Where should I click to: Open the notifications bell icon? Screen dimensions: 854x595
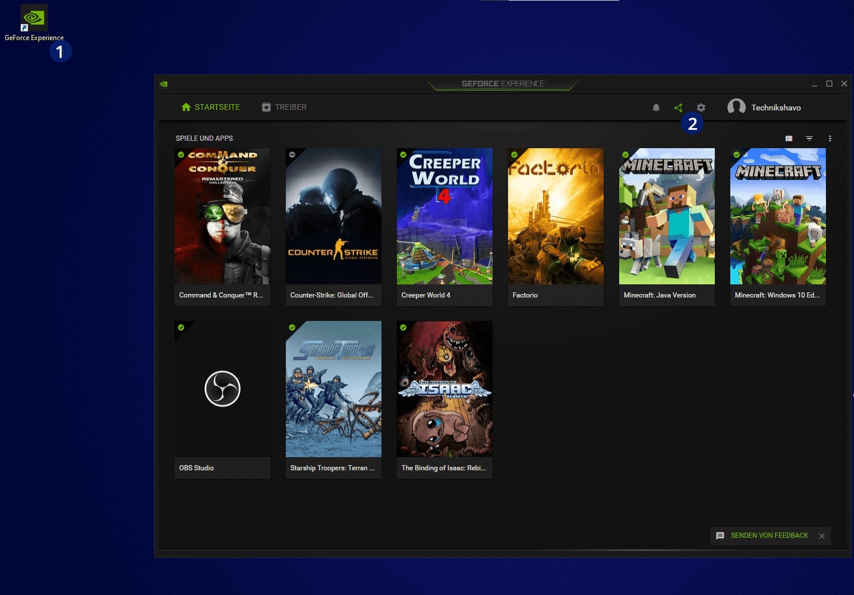click(x=656, y=108)
